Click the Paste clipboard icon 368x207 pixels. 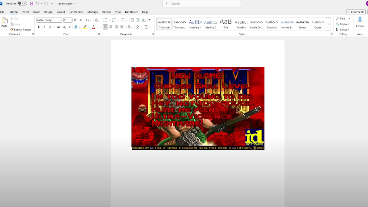pos(4,20)
